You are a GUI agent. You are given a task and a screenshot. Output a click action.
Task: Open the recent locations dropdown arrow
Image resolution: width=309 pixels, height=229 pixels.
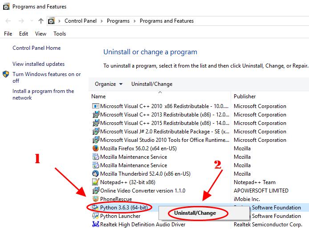(x=32, y=21)
